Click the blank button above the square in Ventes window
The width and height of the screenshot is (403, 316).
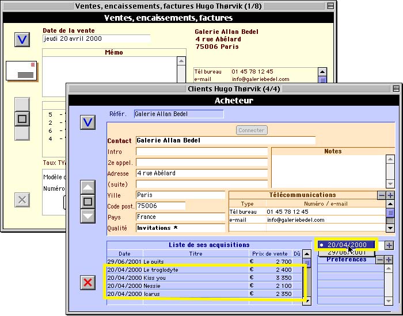pyautogui.click(x=22, y=105)
